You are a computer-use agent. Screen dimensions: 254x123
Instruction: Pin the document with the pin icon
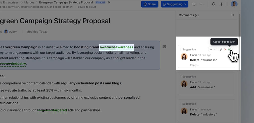point(109,2)
